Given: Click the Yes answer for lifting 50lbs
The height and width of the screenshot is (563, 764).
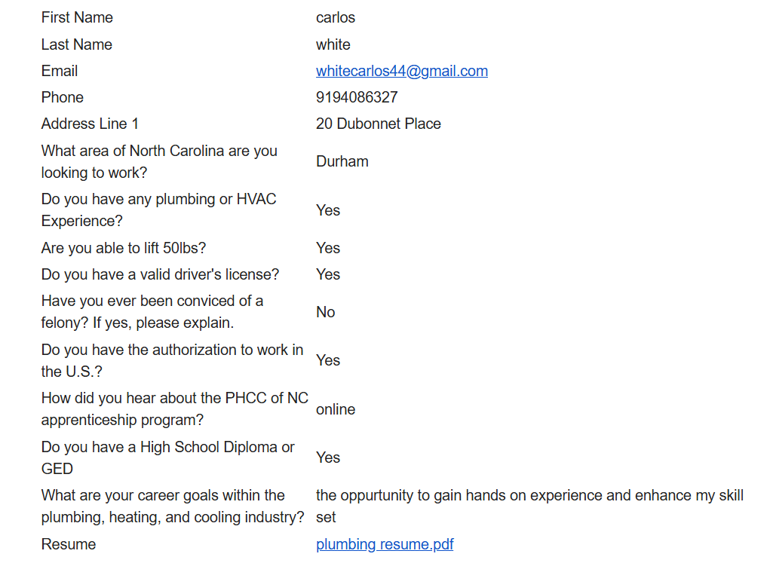Looking at the screenshot, I should [x=328, y=248].
